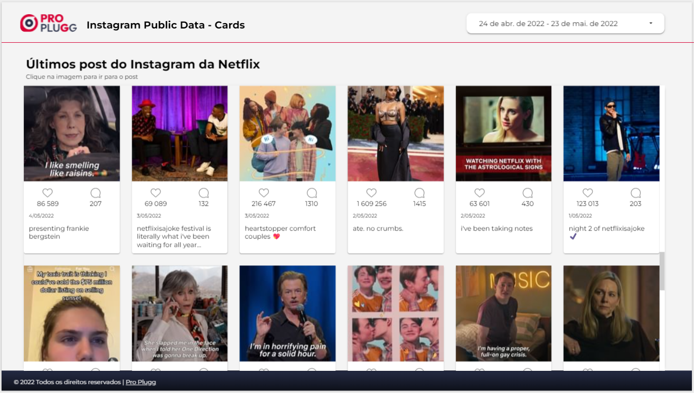694x393 pixels.
Task: Click the 'Clique na imagem para ir' hint
Action: (82, 77)
